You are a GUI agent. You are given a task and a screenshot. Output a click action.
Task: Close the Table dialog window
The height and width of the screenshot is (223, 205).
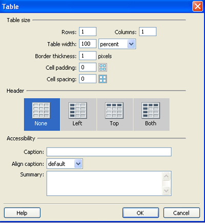(198, 7)
